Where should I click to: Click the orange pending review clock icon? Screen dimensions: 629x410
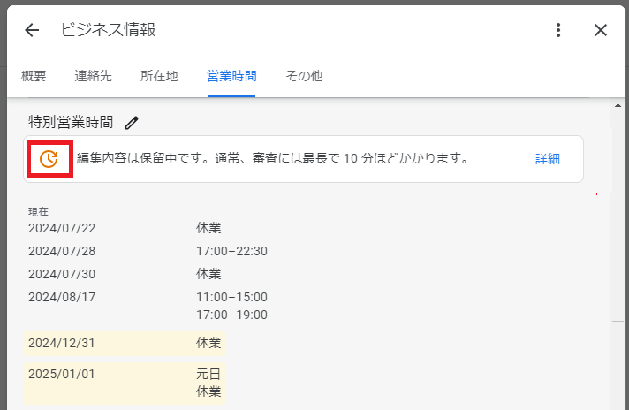click(49, 159)
